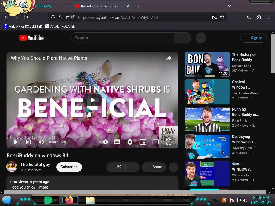Open the MEDIAFIRE ROULETTER bookmark
Screen dimensions: 275x206
tap(23, 27)
